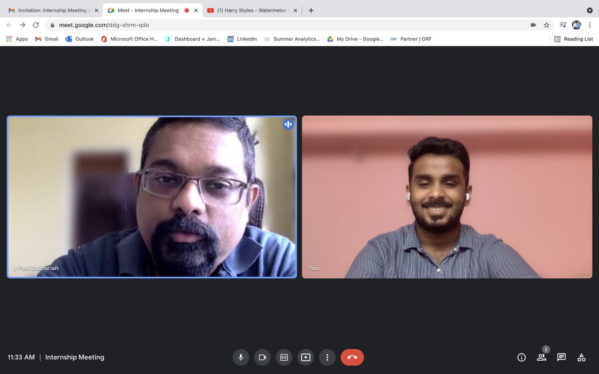This screenshot has height=374, width=599.
Task: Show meeting participants list
Action: 541,358
